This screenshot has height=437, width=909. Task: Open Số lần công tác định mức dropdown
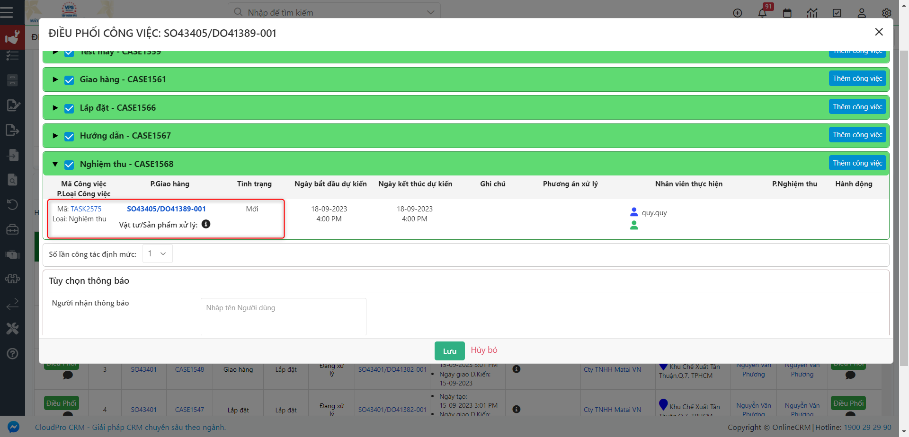click(157, 253)
